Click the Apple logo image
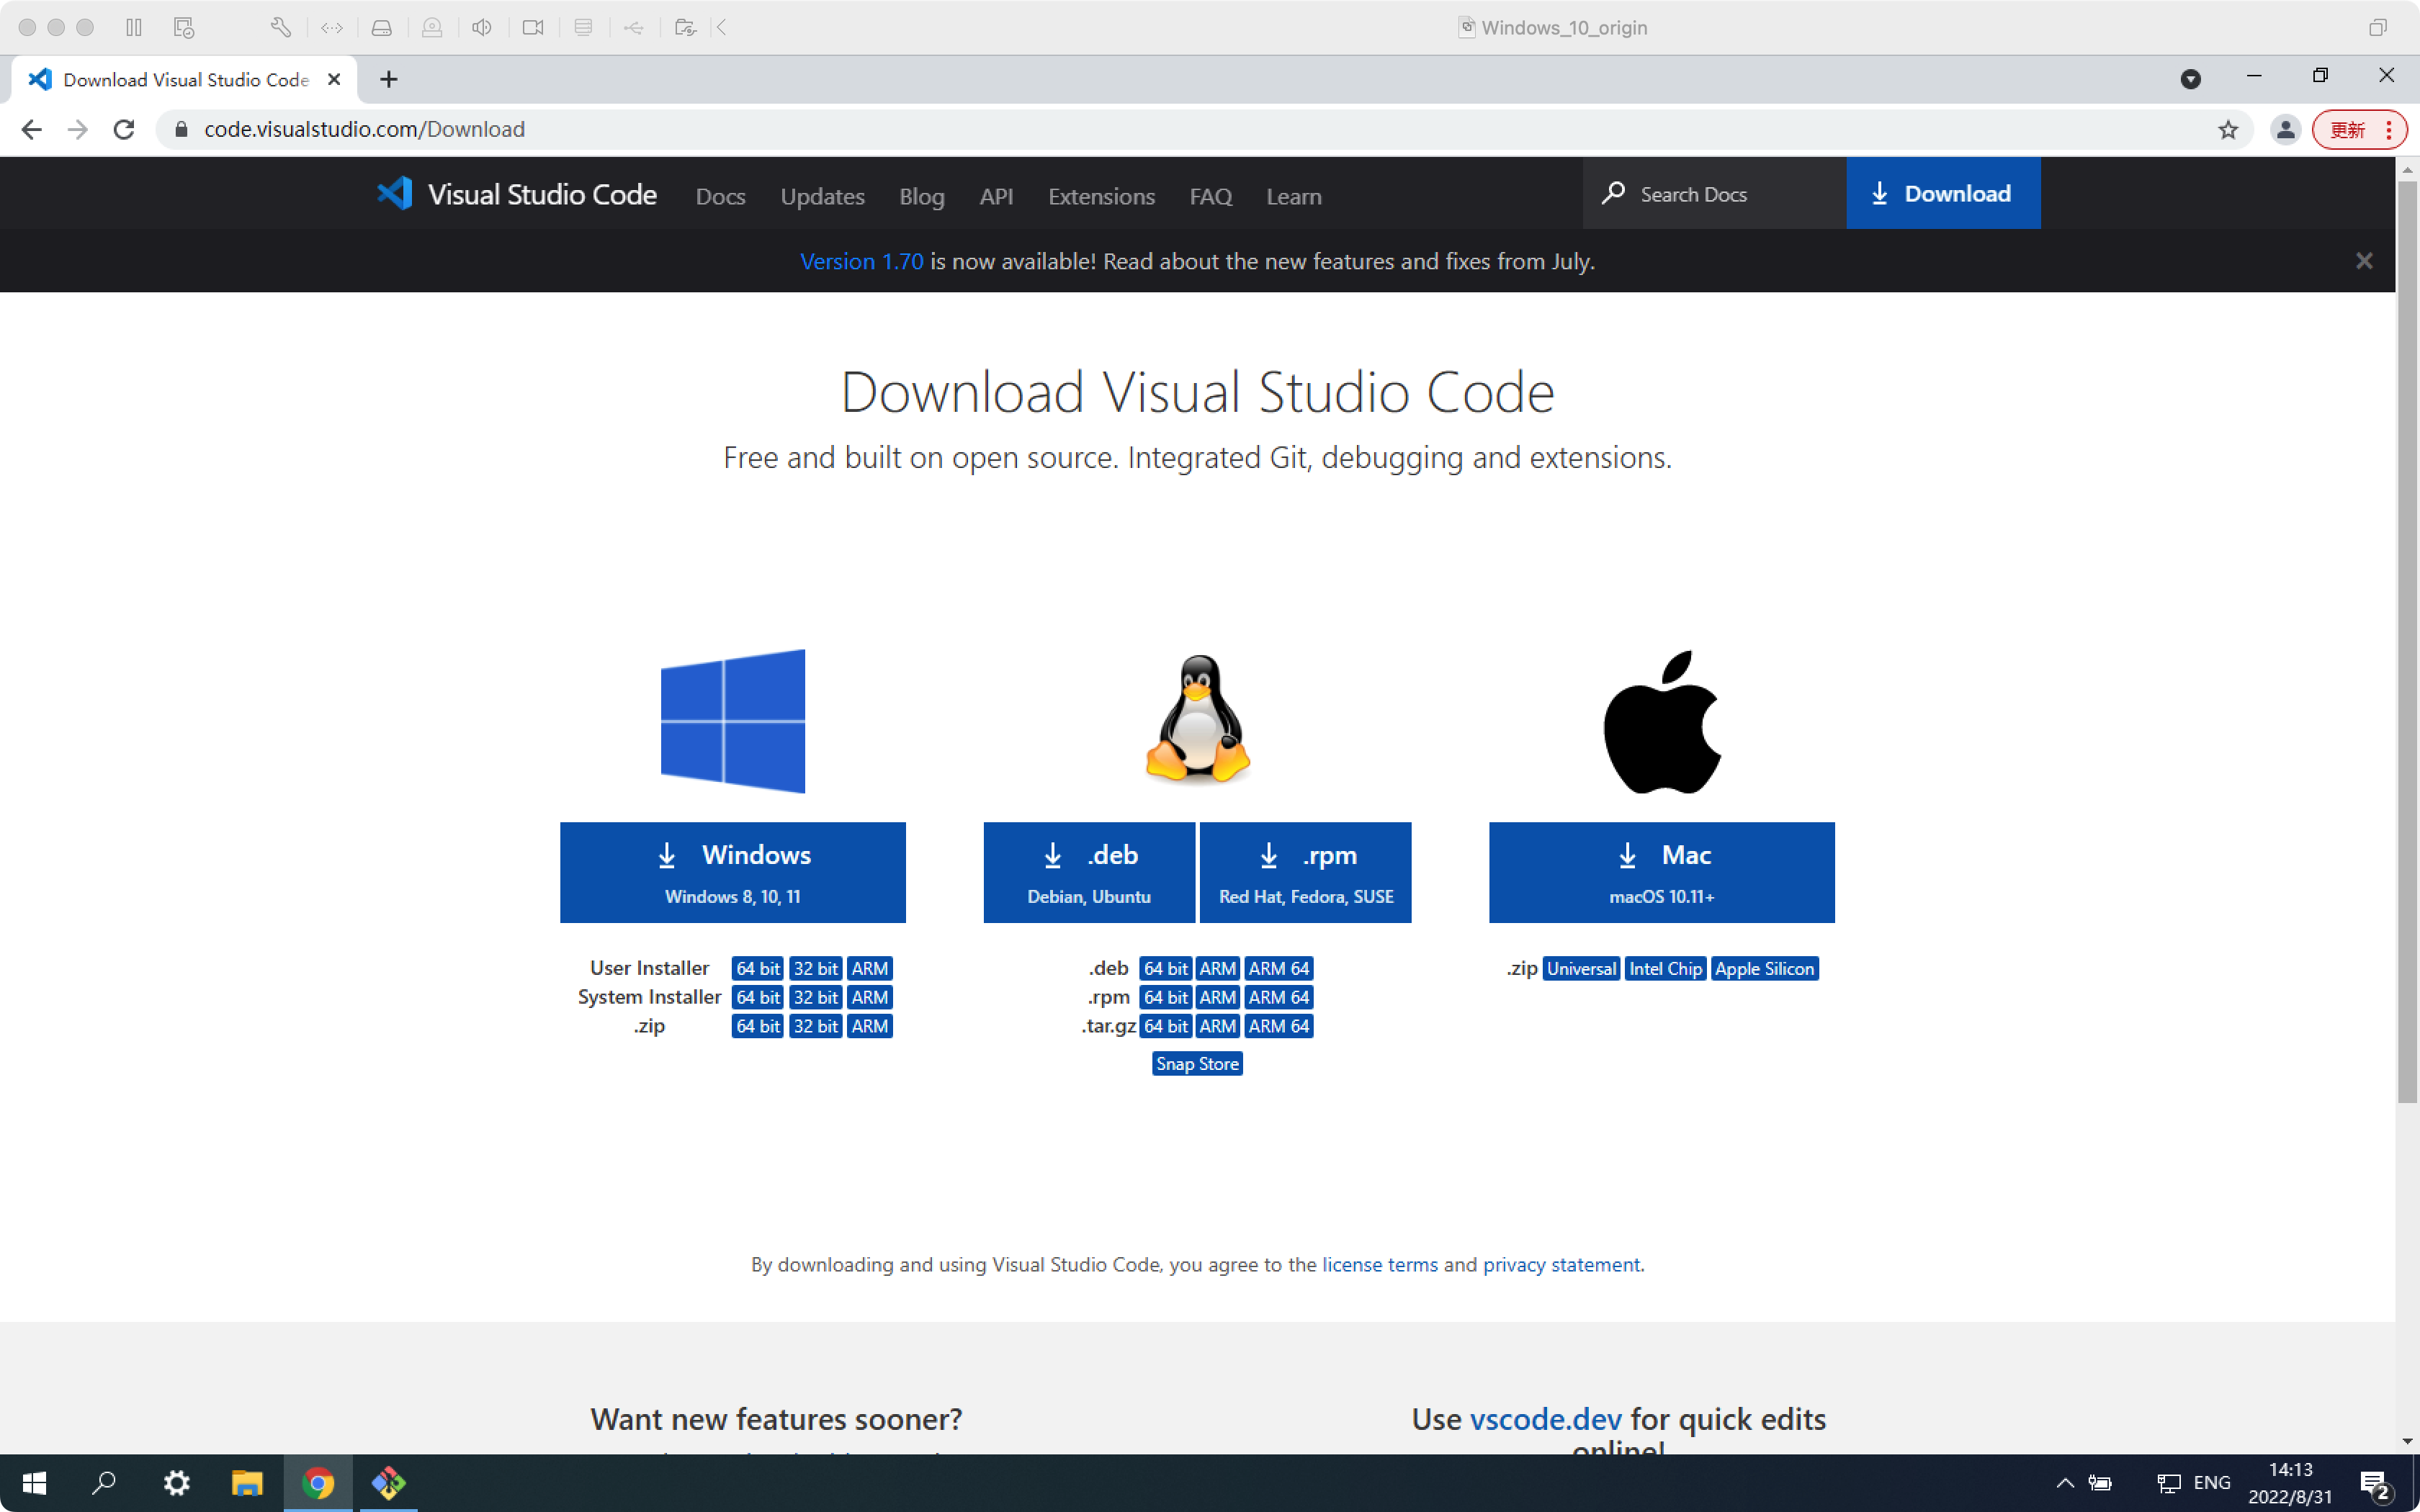The height and width of the screenshot is (1512, 2420). 1662,721
